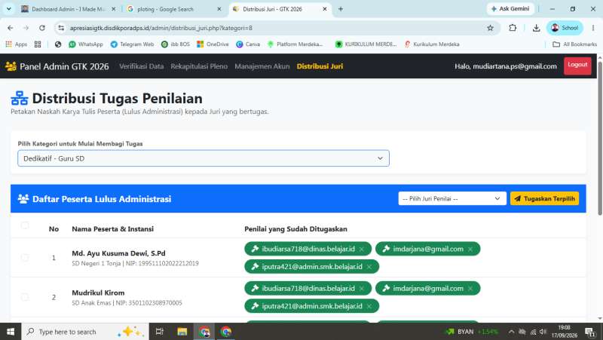Open a new browser tab
The width and height of the screenshot is (603, 340).
pos(341,9)
